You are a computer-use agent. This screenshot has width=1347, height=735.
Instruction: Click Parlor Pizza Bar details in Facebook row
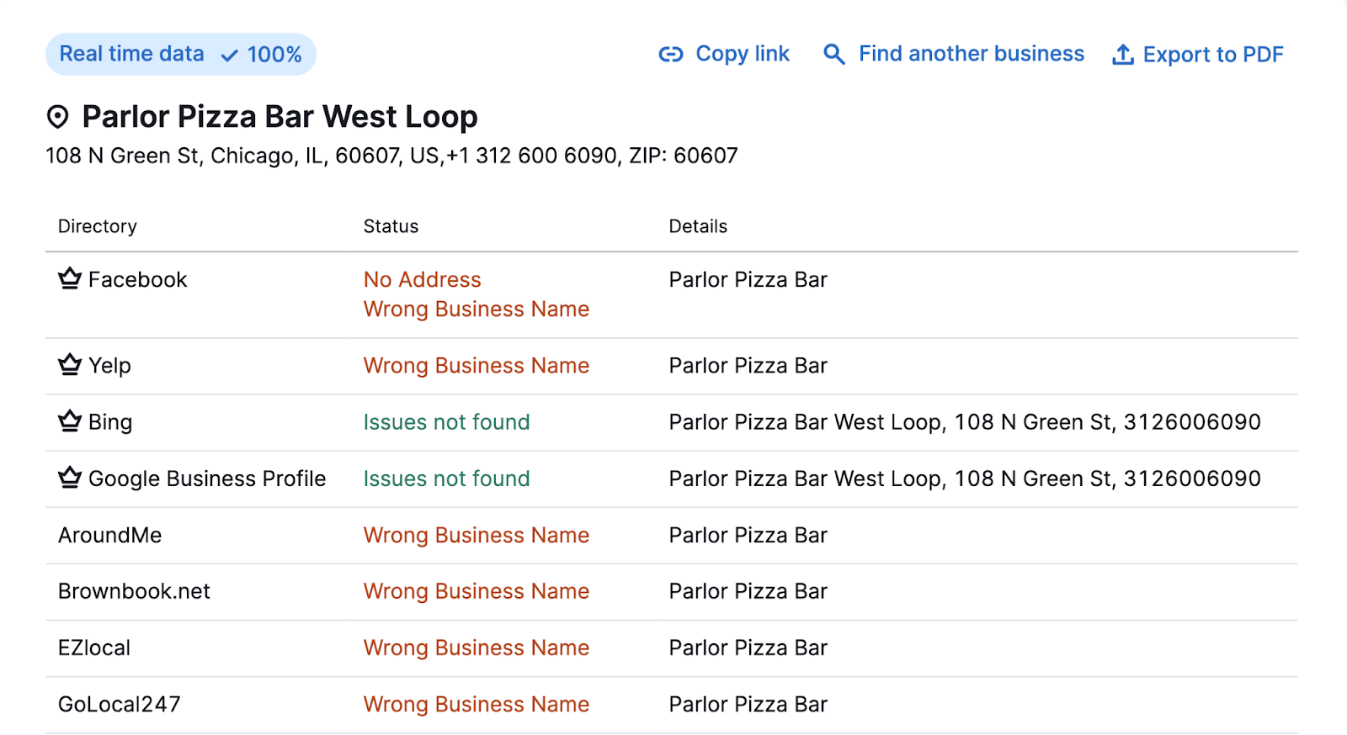click(x=748, y=279)
